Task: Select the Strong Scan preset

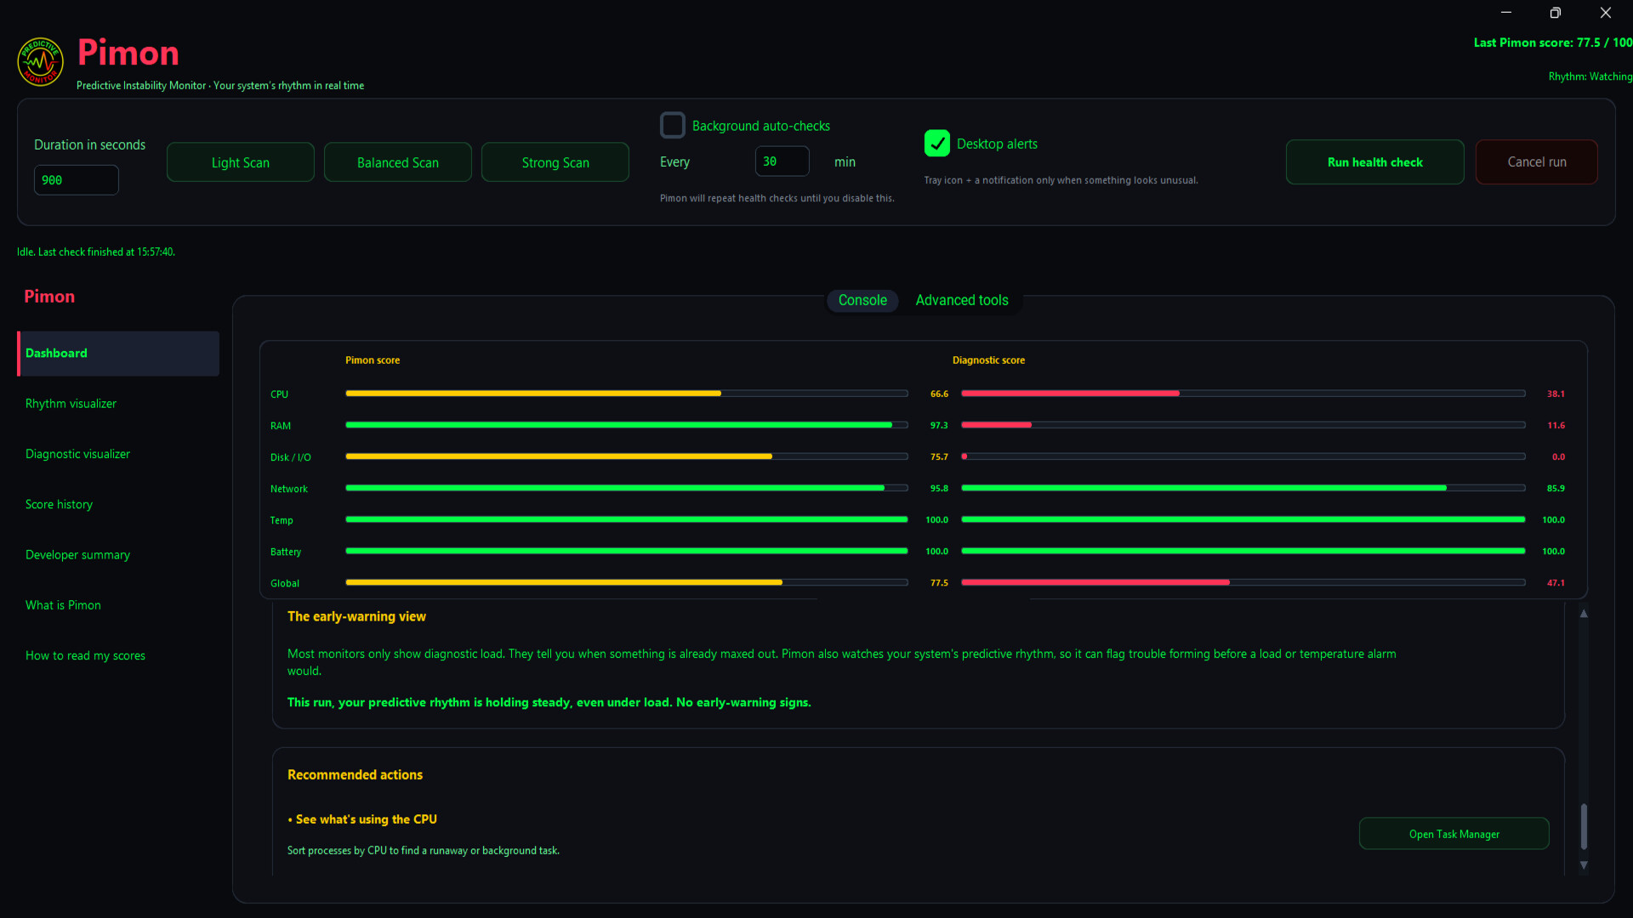Action: (x=555, y=162)
